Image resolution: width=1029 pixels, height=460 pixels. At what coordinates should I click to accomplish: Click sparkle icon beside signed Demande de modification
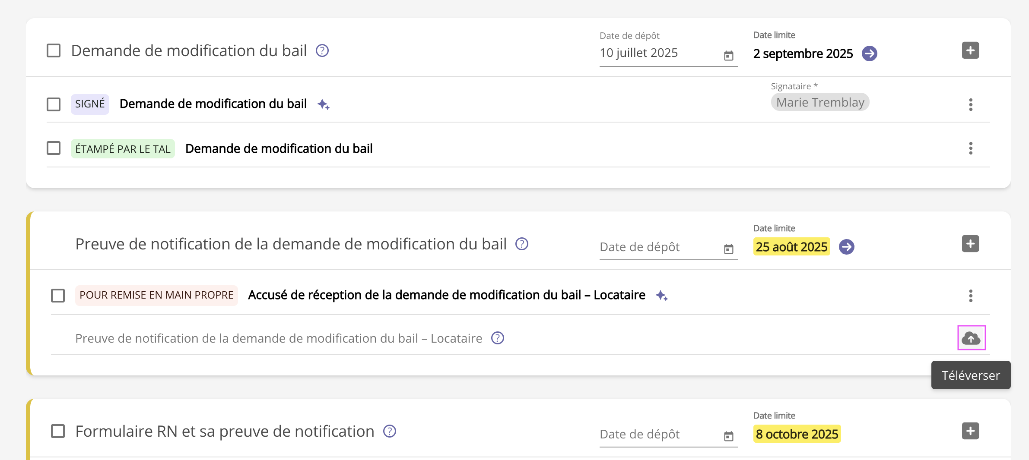click(323, 104)
